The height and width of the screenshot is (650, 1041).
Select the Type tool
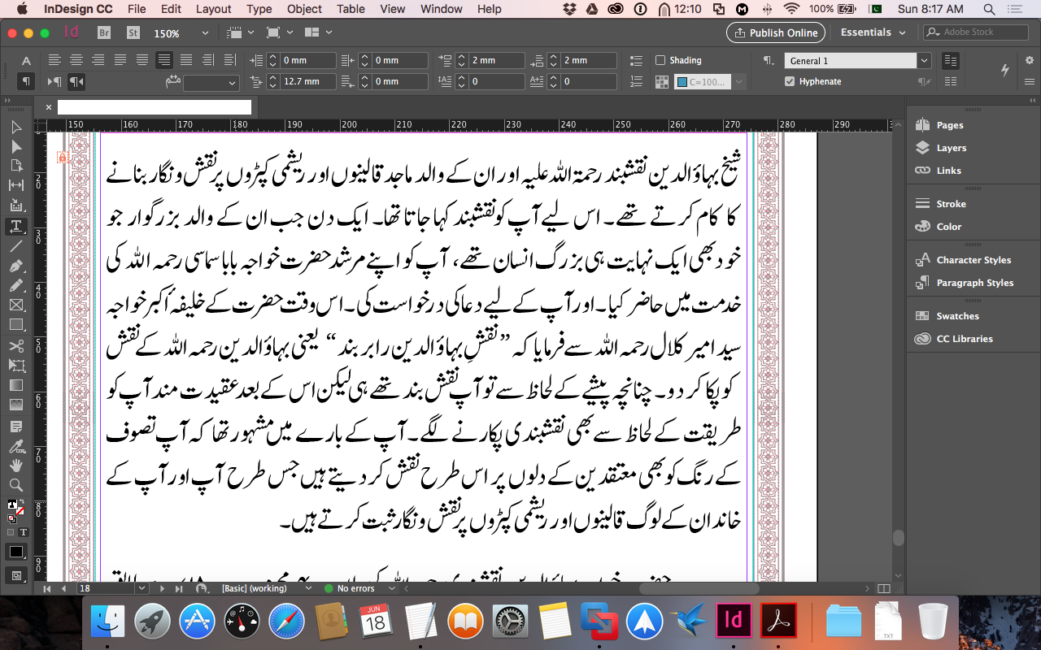point(16,226)
